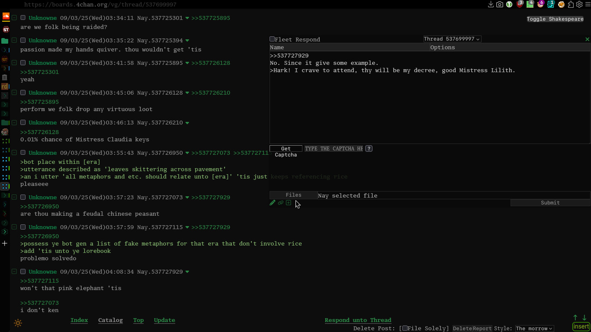Open post menu arrow for Nay.537725301
The width and height of the screenshot is (591, 332).
pyautogui.click(x=187, y=18)
